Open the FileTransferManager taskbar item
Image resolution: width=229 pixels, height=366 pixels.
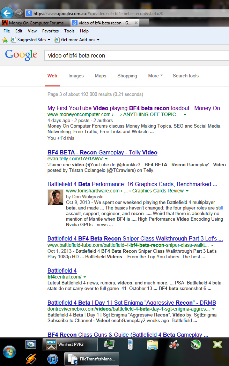[92, 359]
